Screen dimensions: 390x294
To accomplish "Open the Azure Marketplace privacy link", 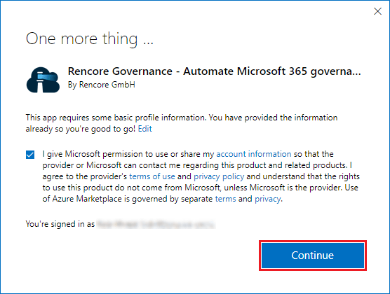I will [x=268, y=199].
